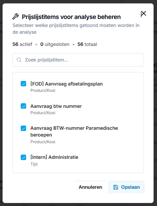This screenshot has height=206, width=157.
Task: Toggle Aanvraag BTW-nummer Paramedische beroepen checkbox
Action: (23, 128)
